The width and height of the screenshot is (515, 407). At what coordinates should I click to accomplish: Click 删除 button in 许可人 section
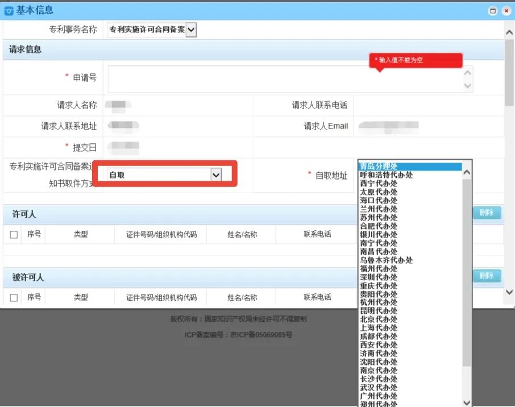pyautogui.click(x=487, y=213)
